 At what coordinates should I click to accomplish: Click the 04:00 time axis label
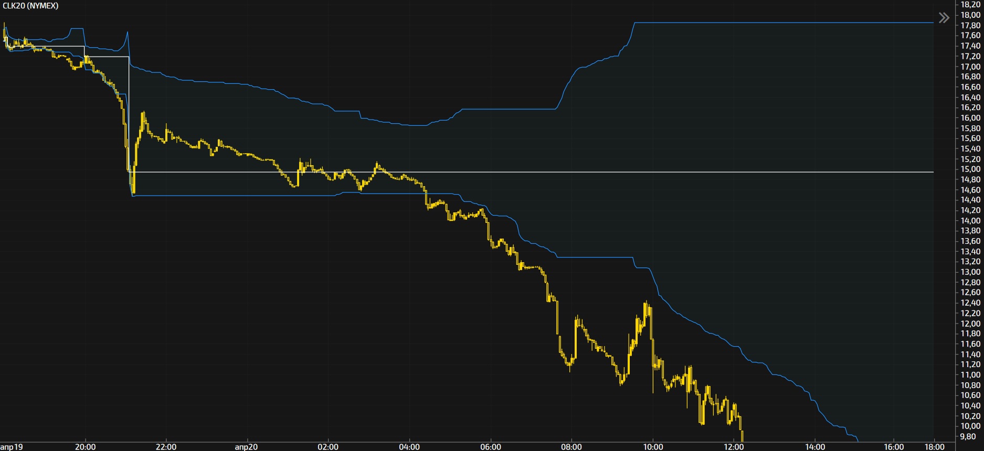click(x=409, y=447)
